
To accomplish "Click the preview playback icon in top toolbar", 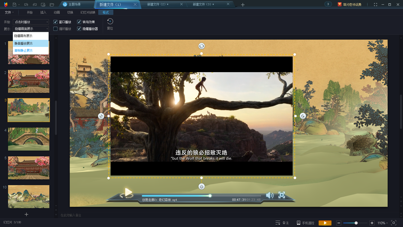I will 43,5.
